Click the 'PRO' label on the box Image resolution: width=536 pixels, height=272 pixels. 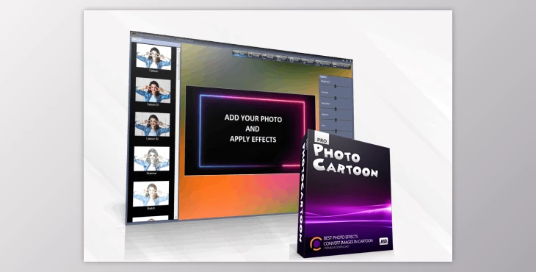322,140
